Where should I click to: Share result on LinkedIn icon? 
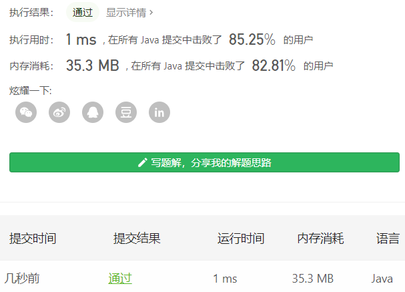coord(159,112)
